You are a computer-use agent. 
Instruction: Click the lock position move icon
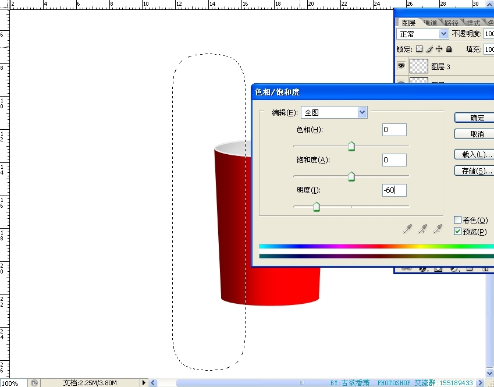coord(439,49)
